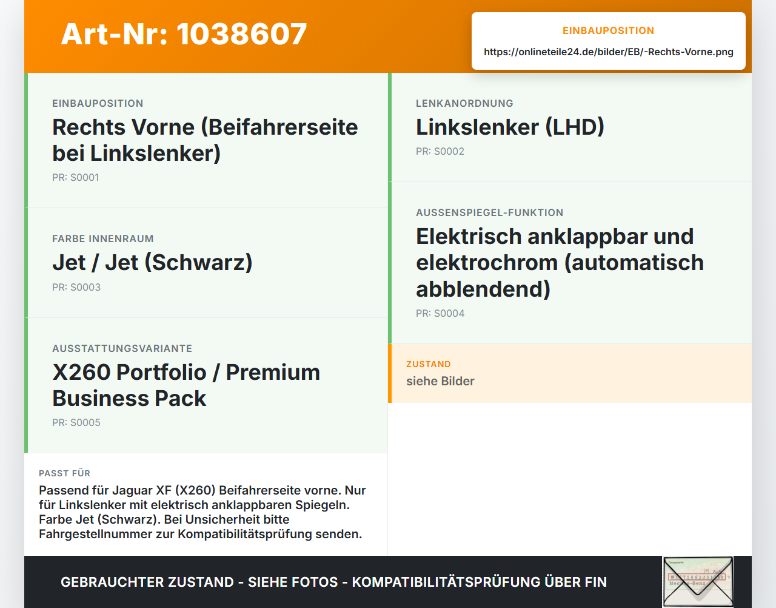776x608 pixels.
Task: Click the EINBAUPOSITION label in the left green card
Action: coord(98,103)
